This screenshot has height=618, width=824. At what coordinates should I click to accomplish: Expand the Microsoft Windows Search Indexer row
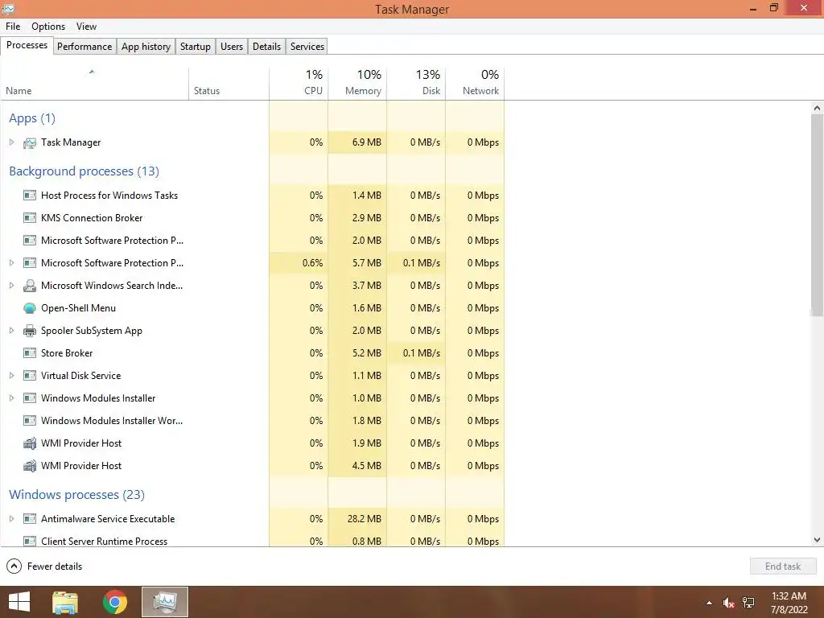[11, 286]
